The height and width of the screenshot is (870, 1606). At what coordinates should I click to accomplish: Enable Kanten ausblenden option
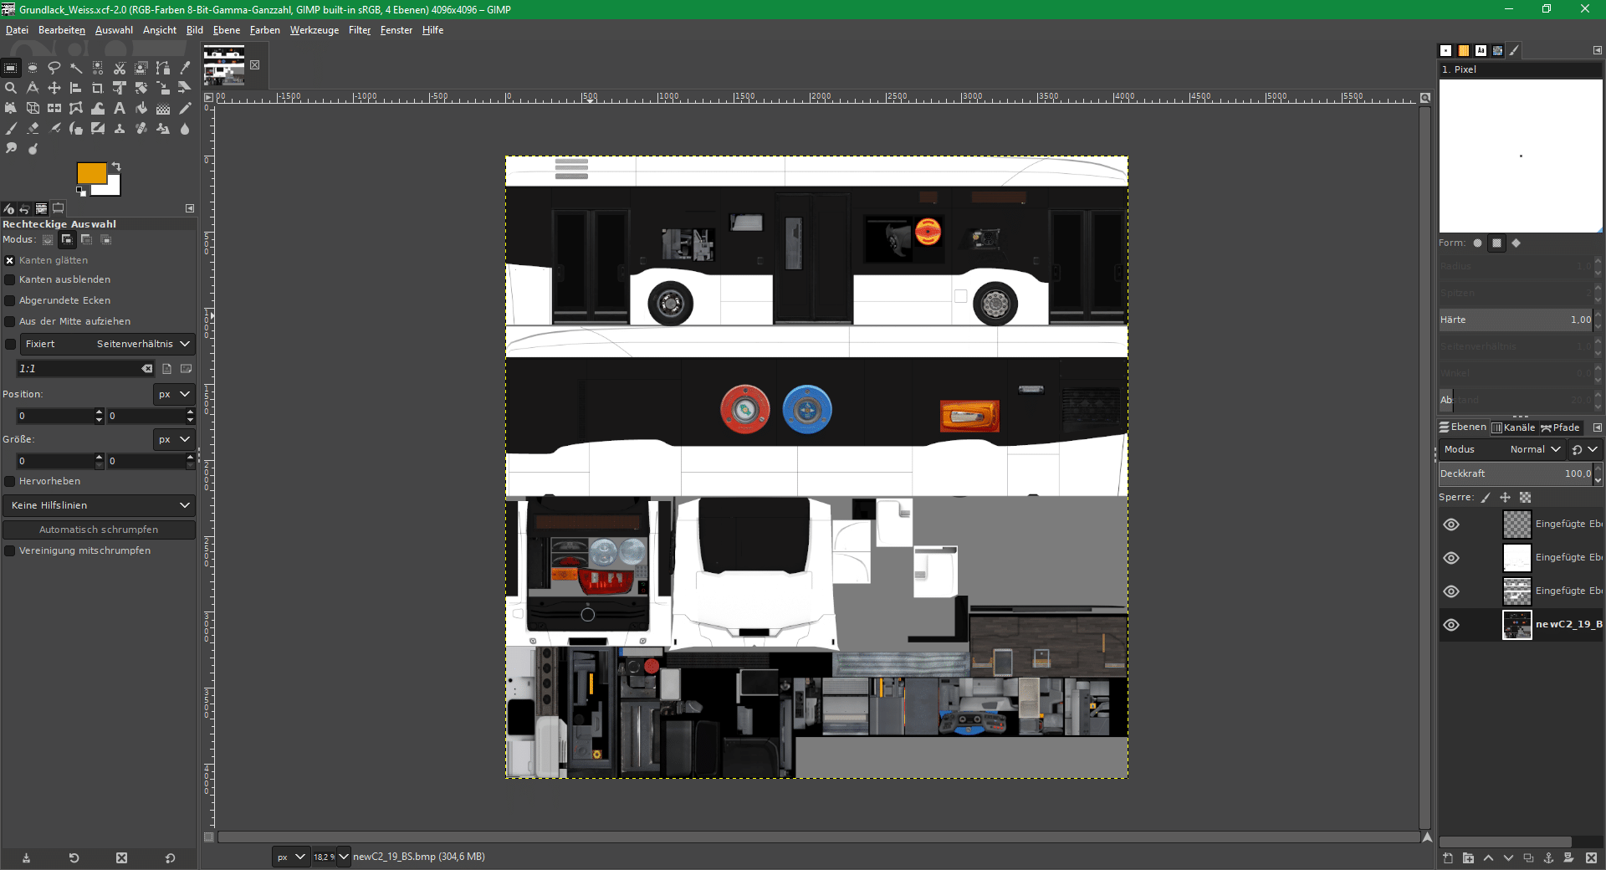tap(10, 279)
